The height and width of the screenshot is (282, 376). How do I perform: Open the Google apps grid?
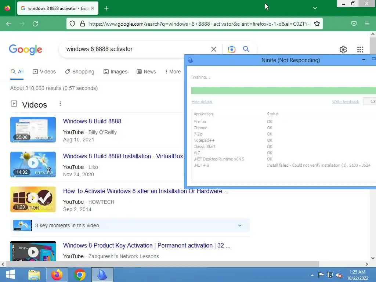click(360, 50)
